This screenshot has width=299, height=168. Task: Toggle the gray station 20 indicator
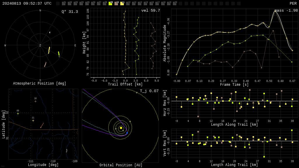(174, 3)
